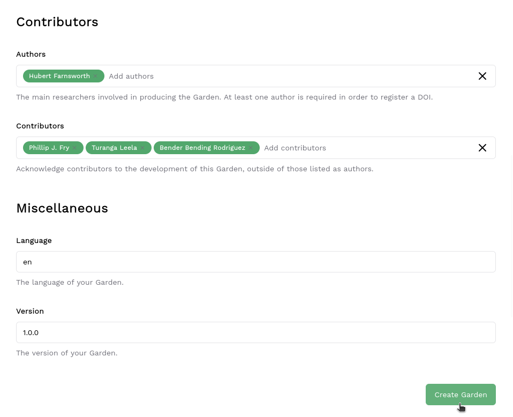Screen dimensions: 513x417
Task: Click the X inside the Hubert Farnsworth chip
Action: pyautogui.click(x=95, y=76)
